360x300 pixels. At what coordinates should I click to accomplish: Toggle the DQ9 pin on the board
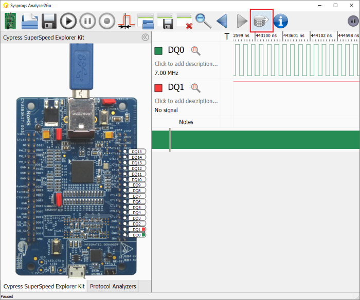137,185
